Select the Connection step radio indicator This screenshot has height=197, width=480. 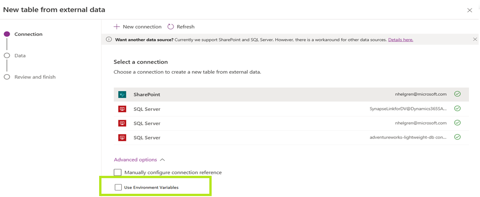tap(7, 34)
